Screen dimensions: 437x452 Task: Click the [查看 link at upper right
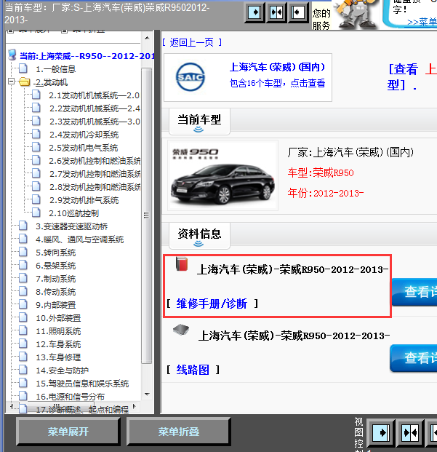pyautogui.click(x=403, y=69)
